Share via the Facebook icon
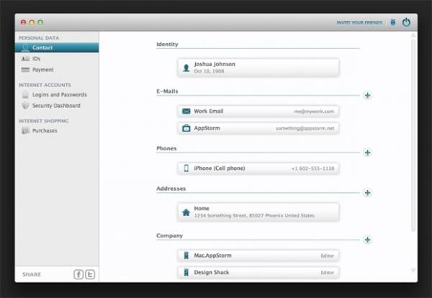Viewport: 432px width, 298px height. coord(78,274)
